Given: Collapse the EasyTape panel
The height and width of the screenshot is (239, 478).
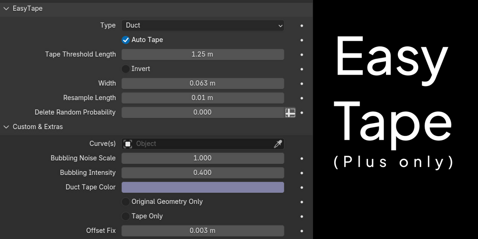Looking at the screenshot, I should [6, 8].
